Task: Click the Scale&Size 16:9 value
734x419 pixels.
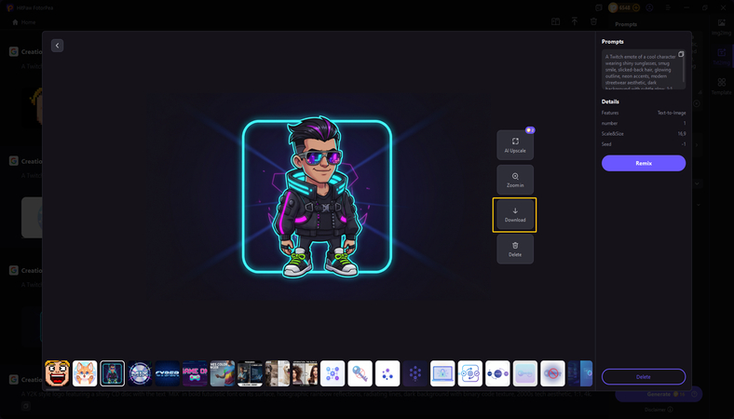Action: tap(682, 134)
